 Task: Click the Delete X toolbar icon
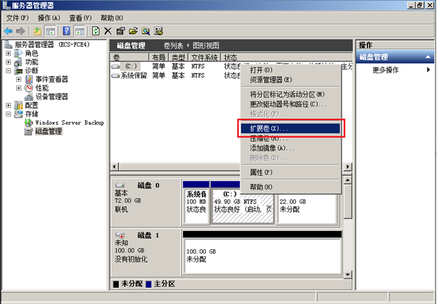tap(108, 31)
